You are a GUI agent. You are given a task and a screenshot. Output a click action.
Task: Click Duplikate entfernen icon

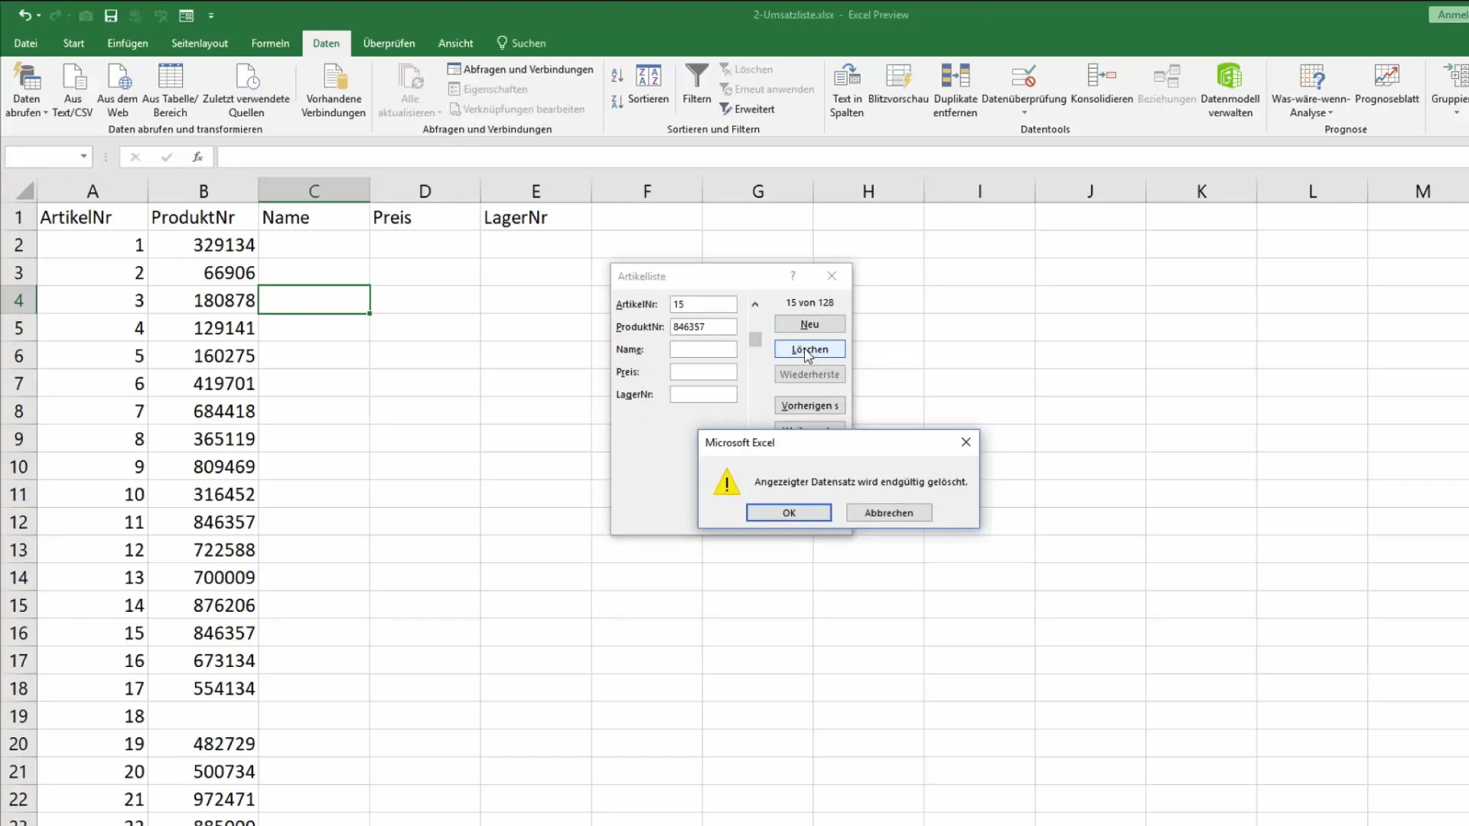click(956, 90)
